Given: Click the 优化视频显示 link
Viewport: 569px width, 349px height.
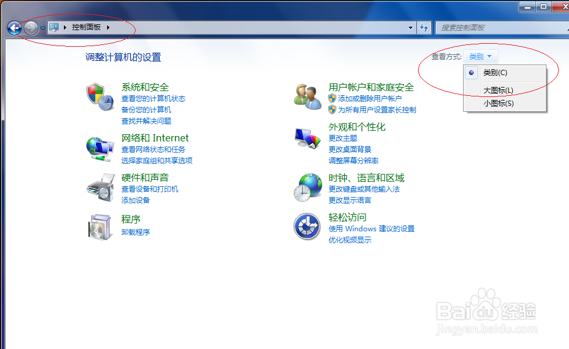Looking at the screenshot, I should click(350, 240).
